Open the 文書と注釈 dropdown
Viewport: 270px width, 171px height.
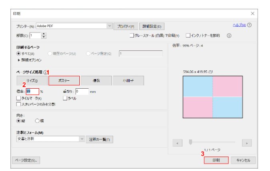(82, 139)
